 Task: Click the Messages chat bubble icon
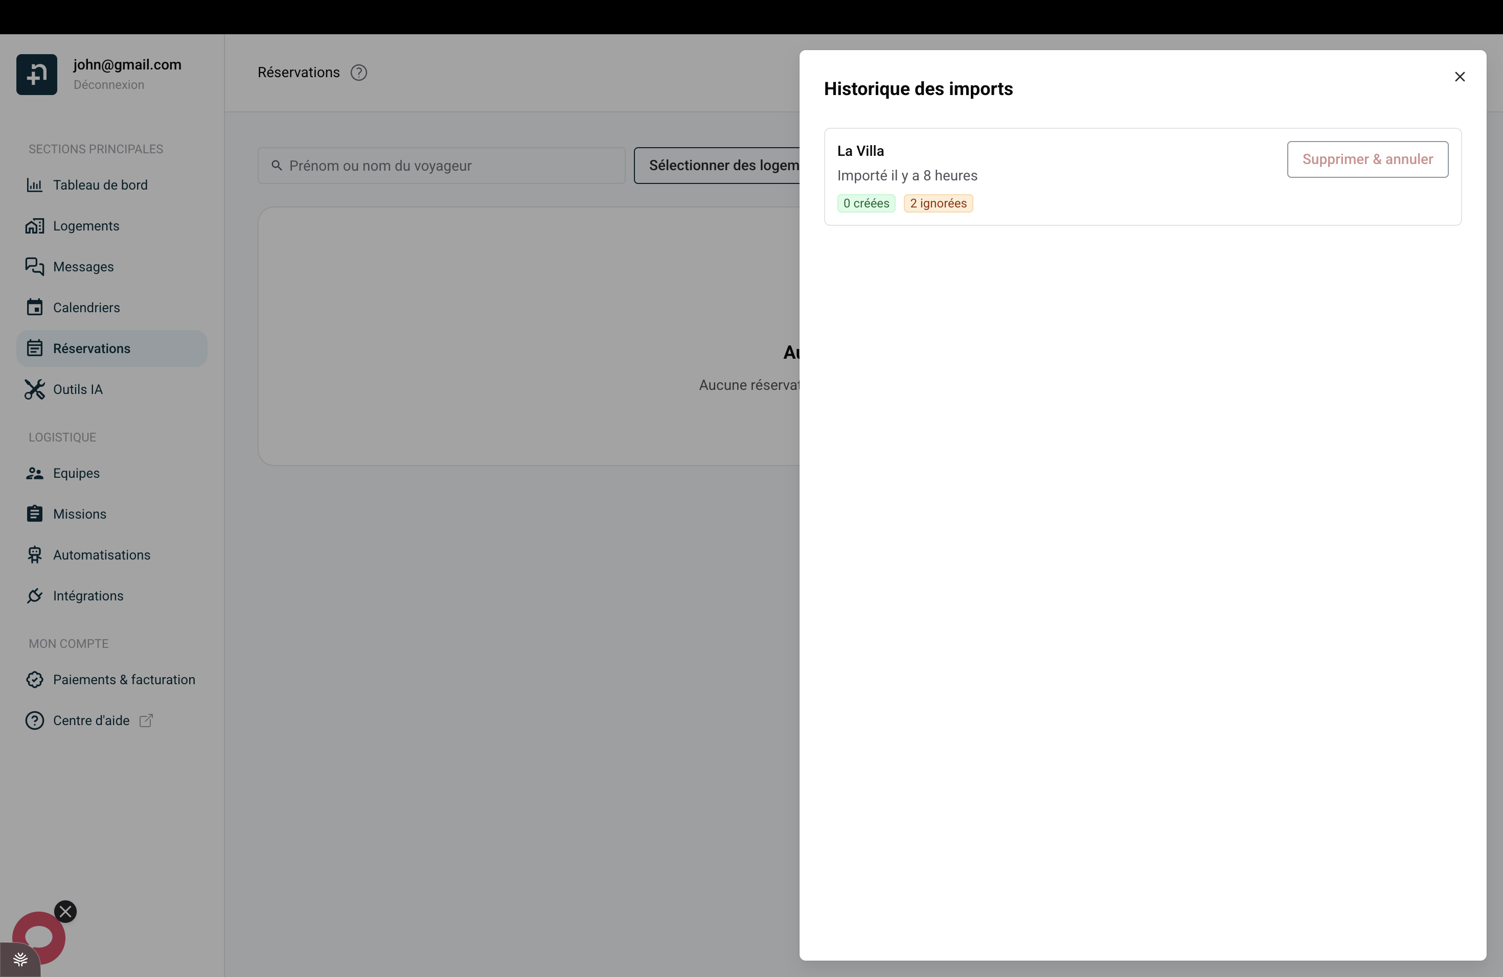tap(35, 267)
